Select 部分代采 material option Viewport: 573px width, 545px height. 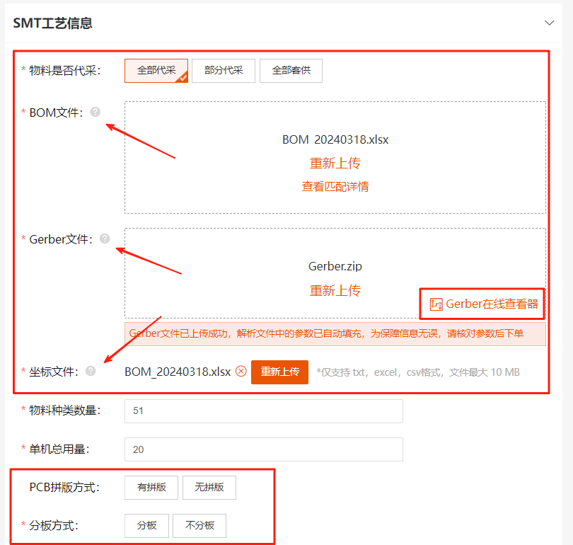tap(224, 71)
